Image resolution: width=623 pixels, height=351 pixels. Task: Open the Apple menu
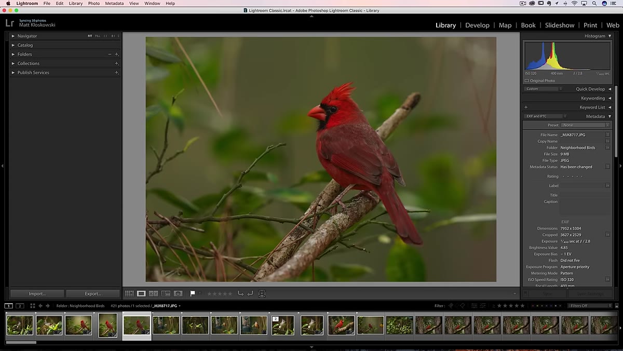tap(8, 3)
